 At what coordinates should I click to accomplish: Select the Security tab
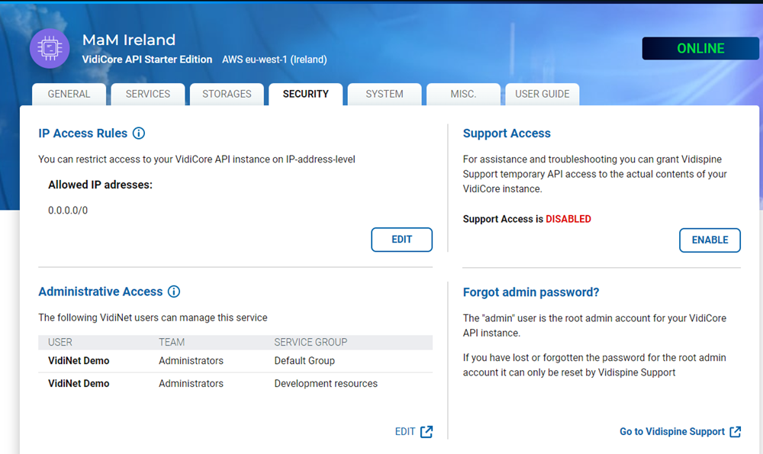click(305, 94)
